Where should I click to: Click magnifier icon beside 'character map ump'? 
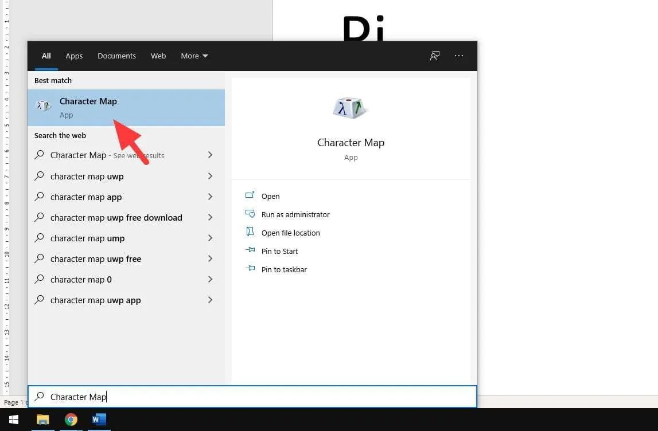click(40, 238)
